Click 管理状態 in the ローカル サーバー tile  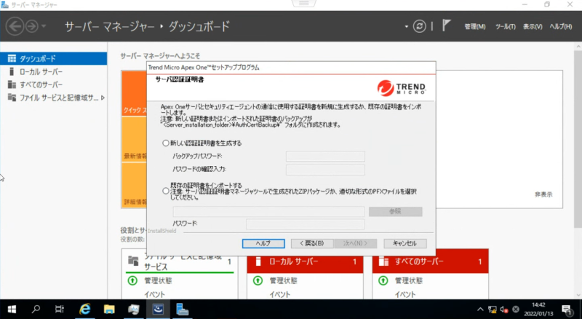tap(284, 280)
